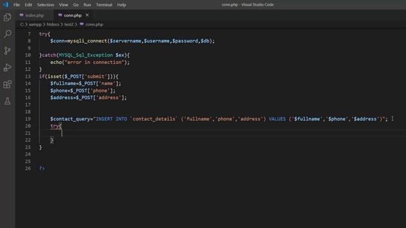406x228 pixels.
Task: Click the htdocs breadcrumb segment
Action: [53, 24]
